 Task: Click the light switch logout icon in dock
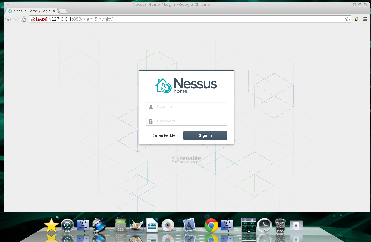point(296,225)
